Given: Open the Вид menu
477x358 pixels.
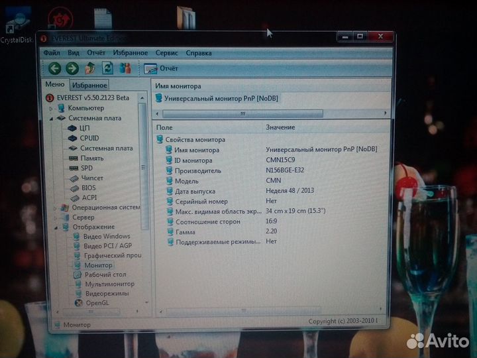Looking at the screenshot, I should [74, 53].
